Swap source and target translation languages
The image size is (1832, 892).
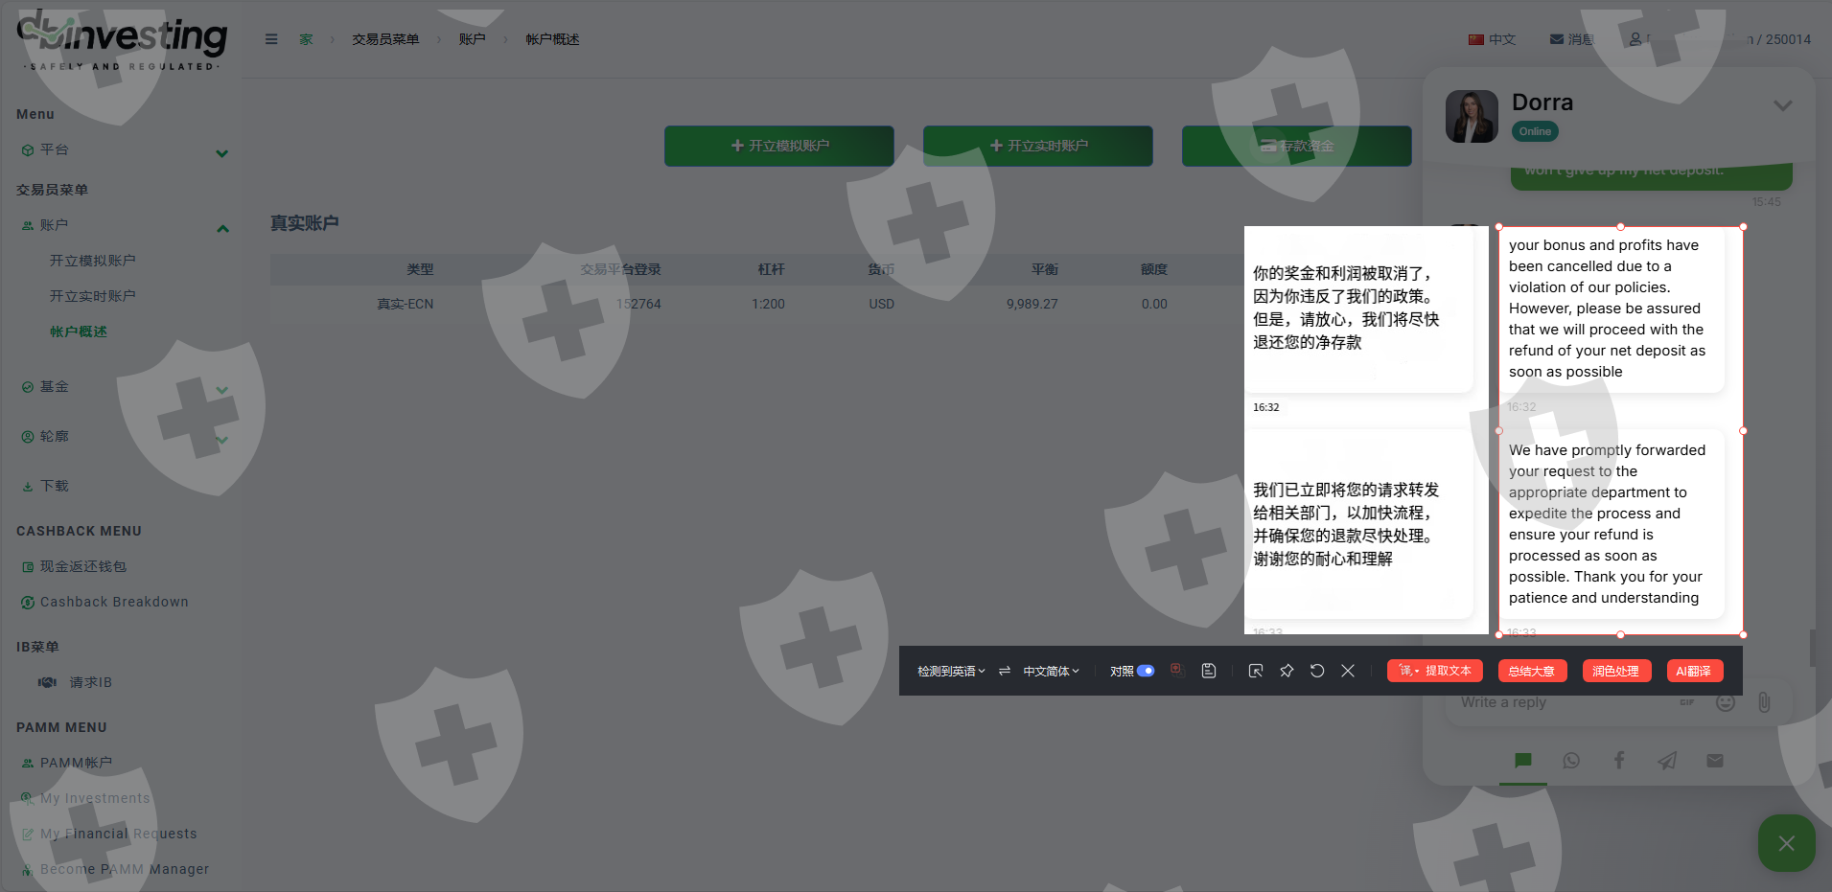coord(1004,672)
